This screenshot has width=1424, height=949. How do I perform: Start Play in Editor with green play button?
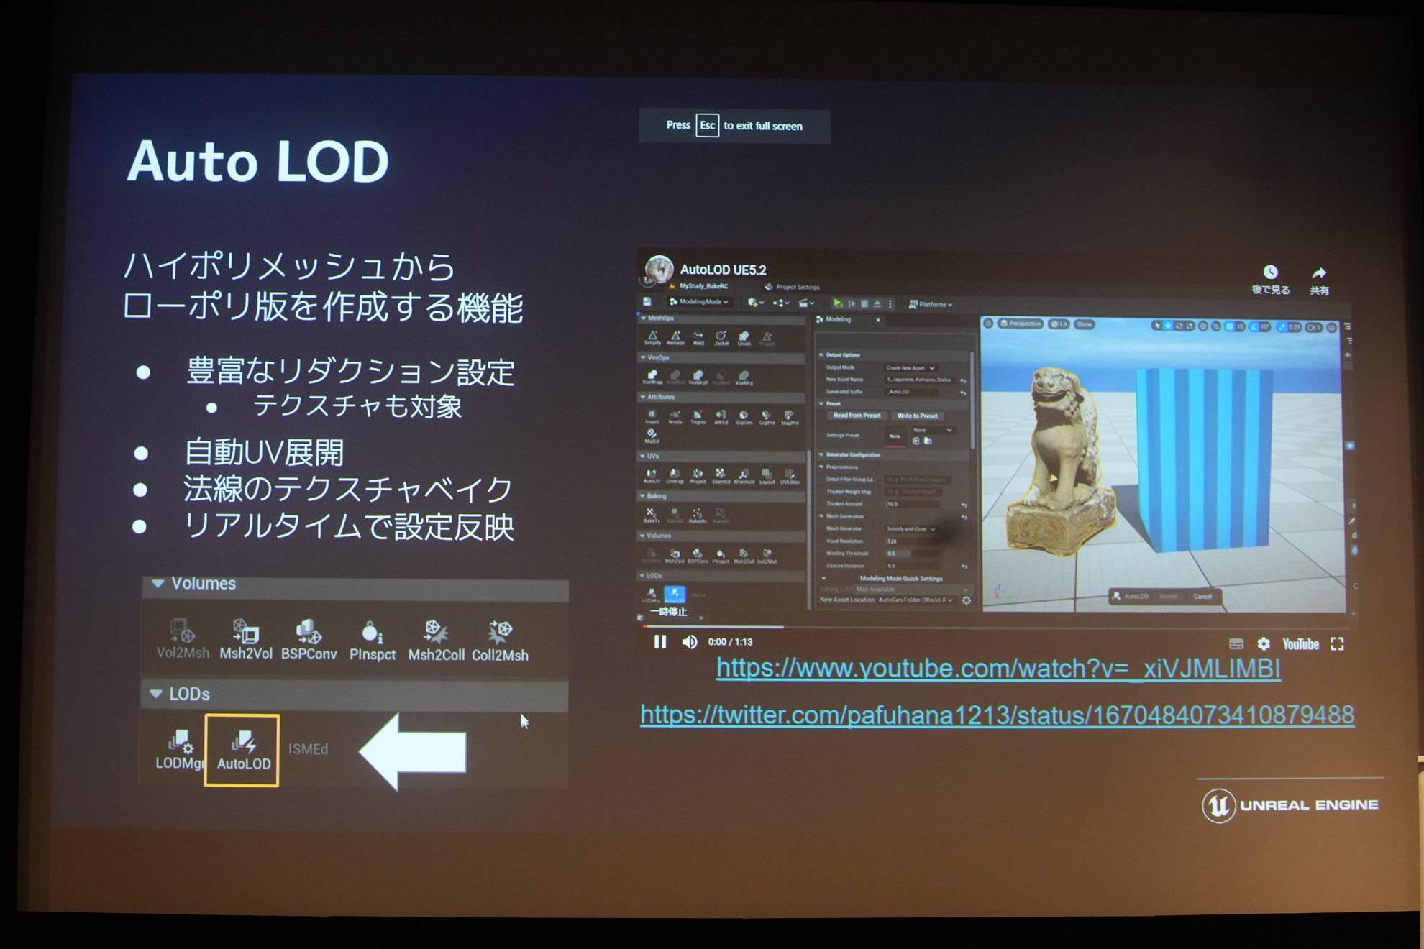[x=837, y=303]
